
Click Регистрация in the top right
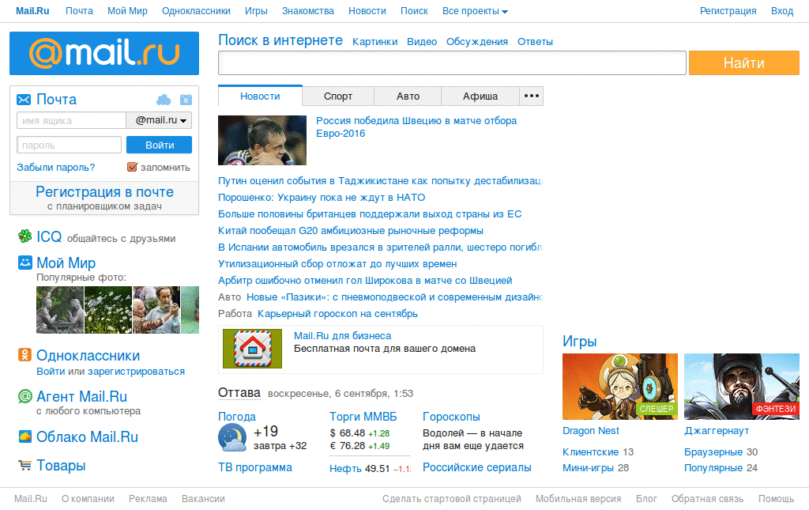[728, 11]
